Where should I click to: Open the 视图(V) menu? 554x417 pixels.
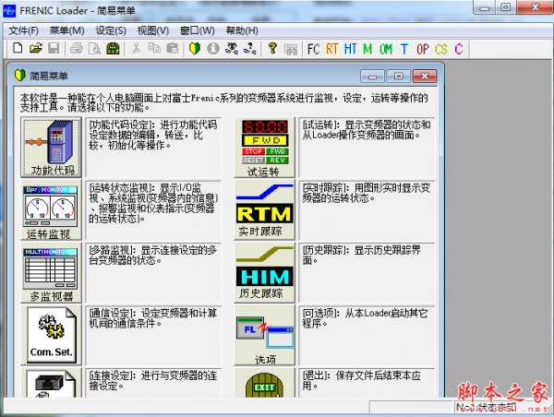(x=153, y=30)
